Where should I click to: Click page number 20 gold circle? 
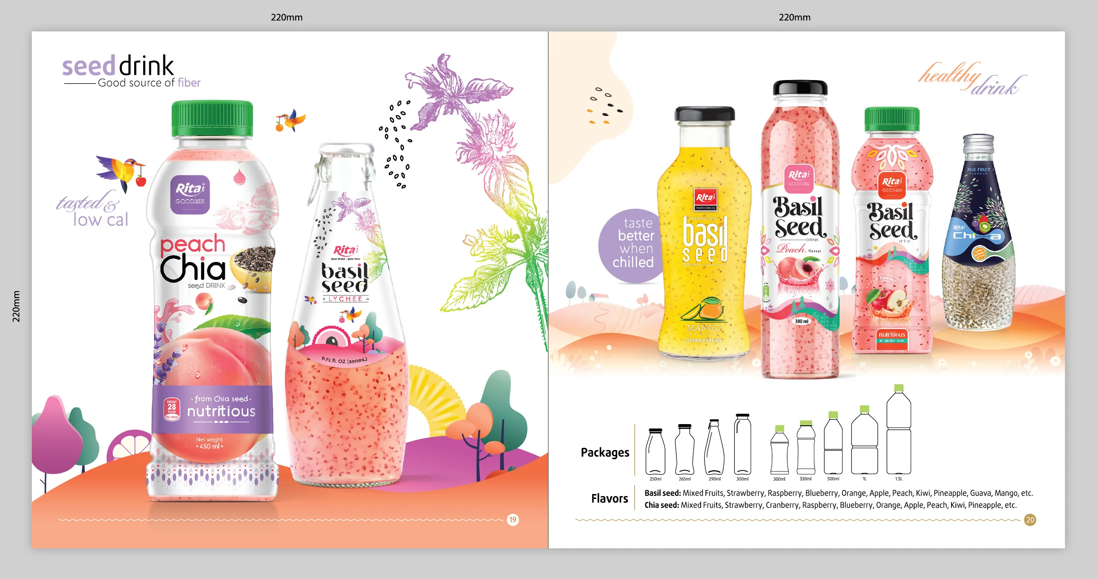(1030, 520)
